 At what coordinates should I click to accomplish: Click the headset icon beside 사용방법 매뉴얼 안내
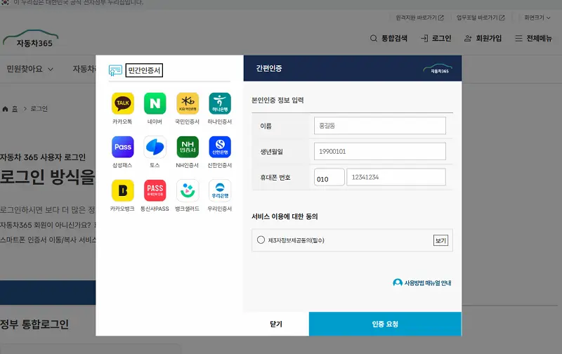pyautogui.click(x=398, y=282)
